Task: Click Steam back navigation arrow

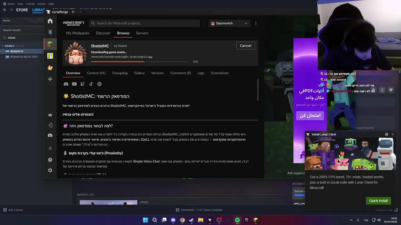Action: [x=5, y=10]
